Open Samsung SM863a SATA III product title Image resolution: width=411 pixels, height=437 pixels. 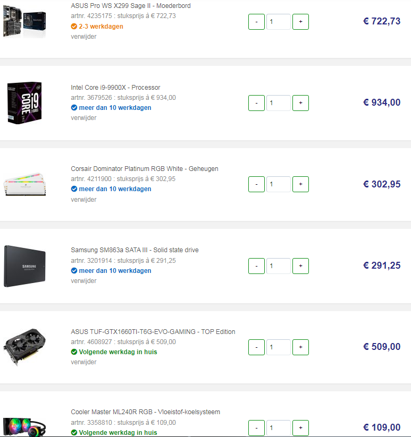click(135, 250)
